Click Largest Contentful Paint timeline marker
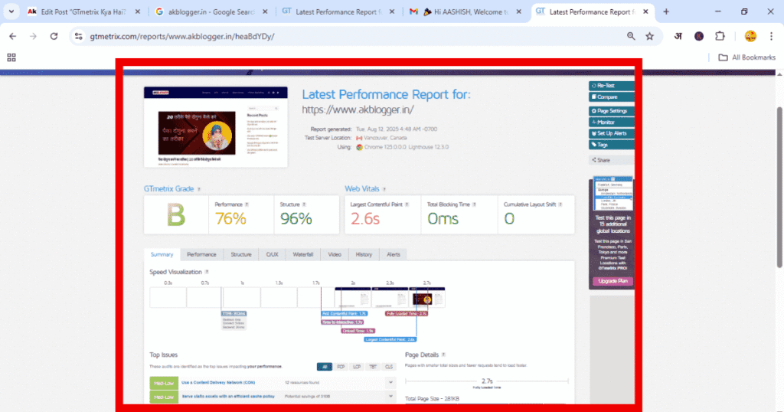 390,339
